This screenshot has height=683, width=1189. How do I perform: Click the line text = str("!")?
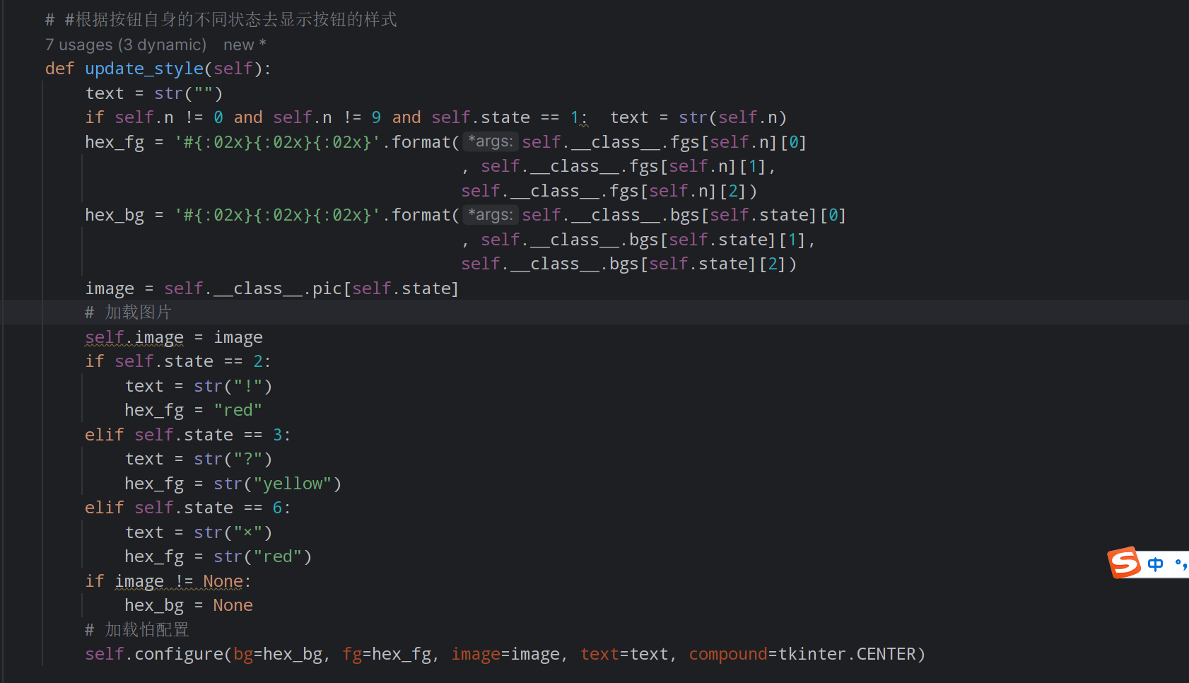pos(199,386)
